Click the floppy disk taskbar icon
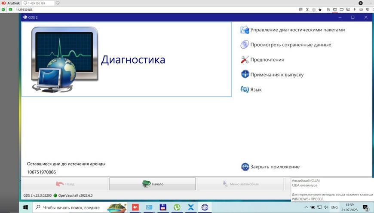This screenshot has height=213, width=374. click(163, 207)
